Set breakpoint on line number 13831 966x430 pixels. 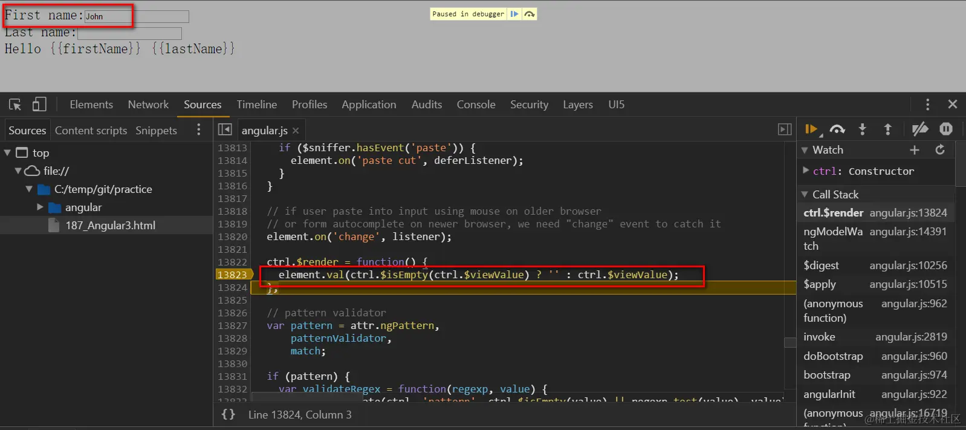(233, 376)
